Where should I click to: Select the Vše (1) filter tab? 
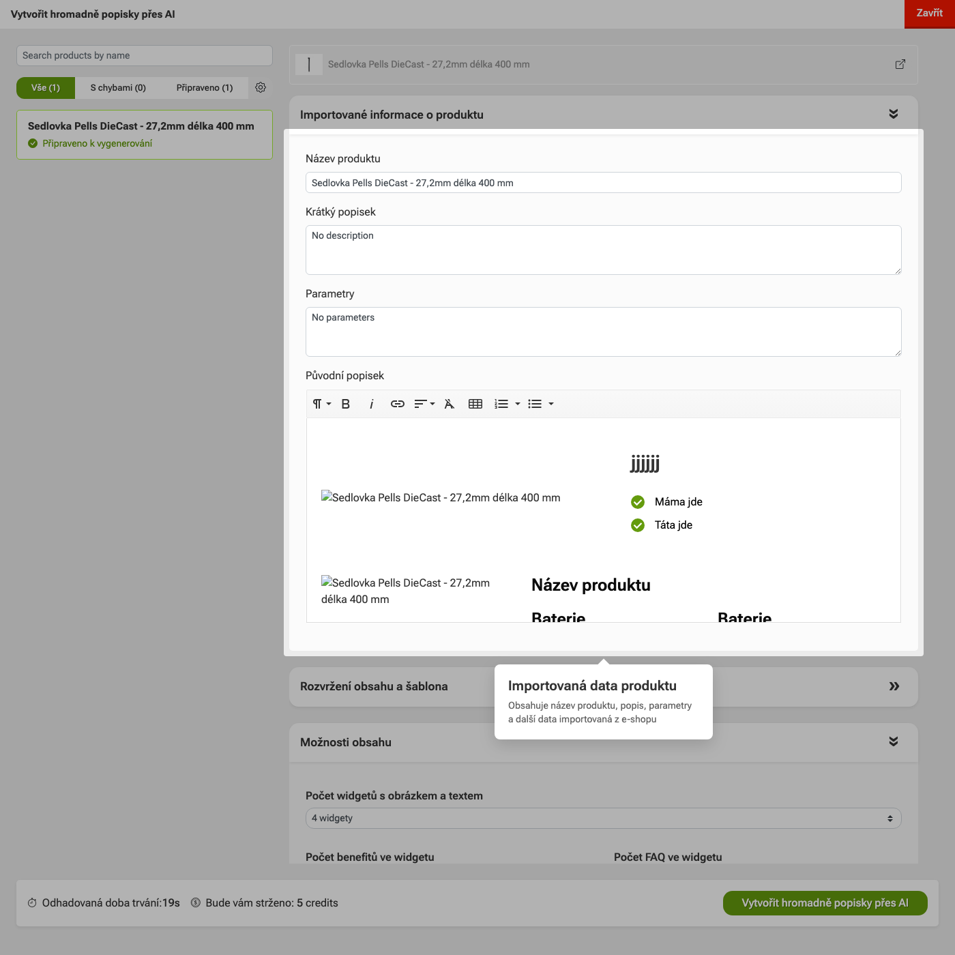point(46,88)
